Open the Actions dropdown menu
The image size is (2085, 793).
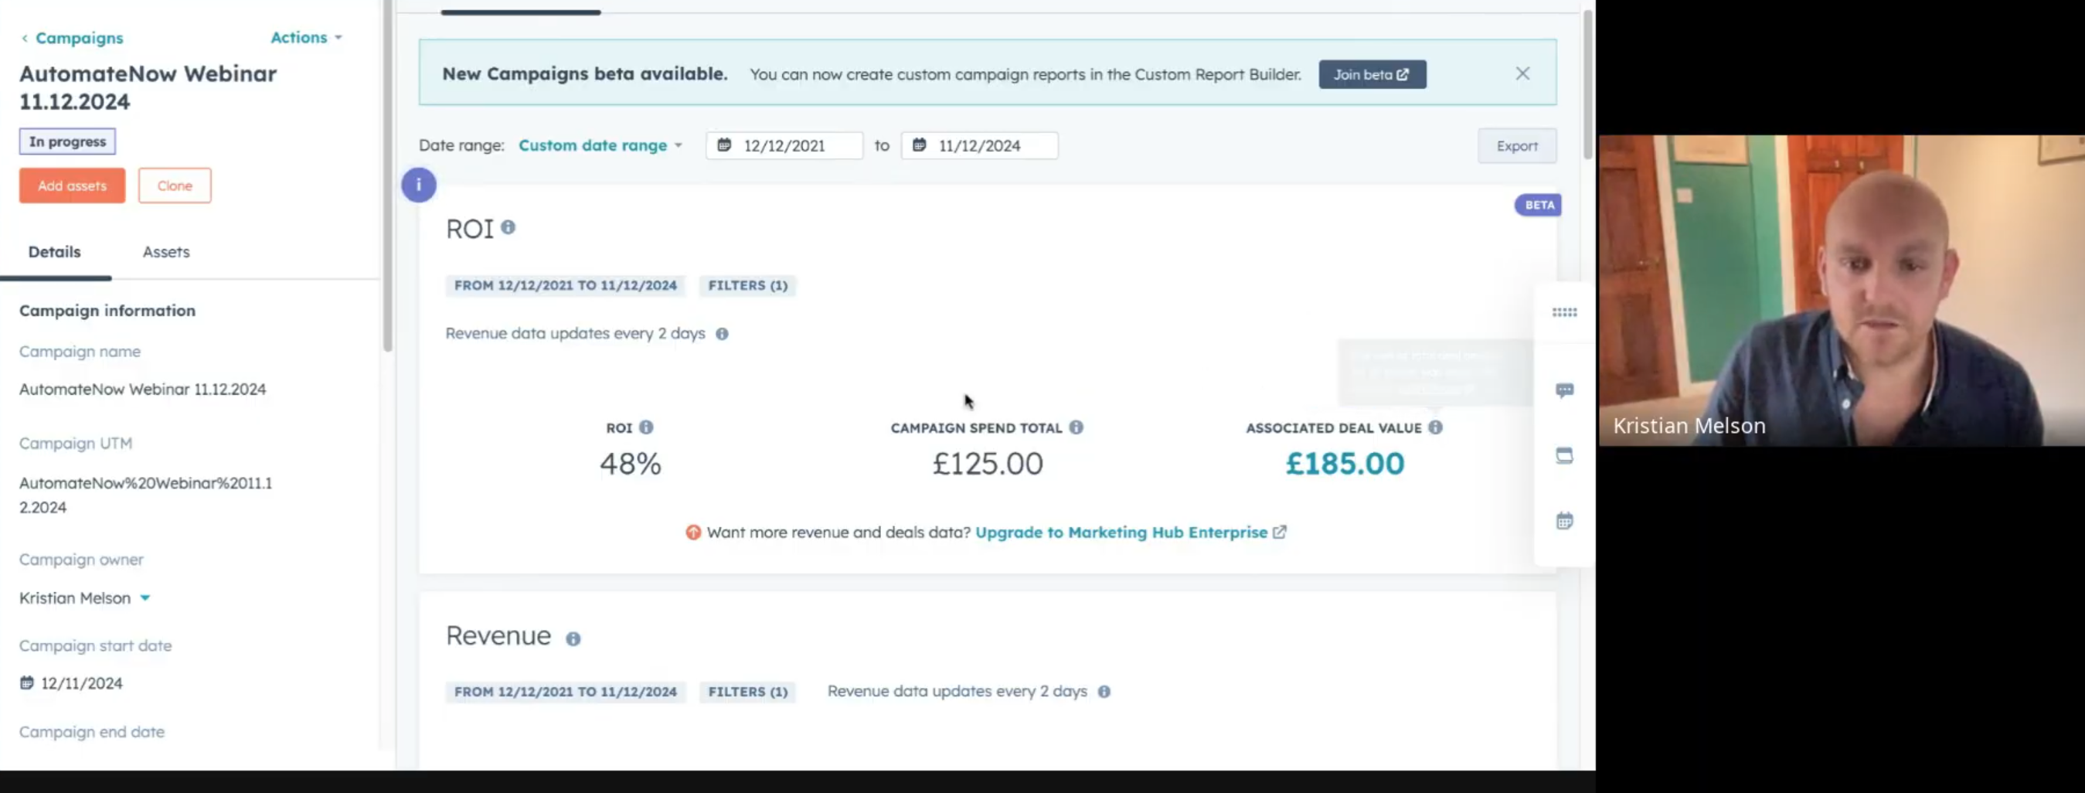click(306, 37)
